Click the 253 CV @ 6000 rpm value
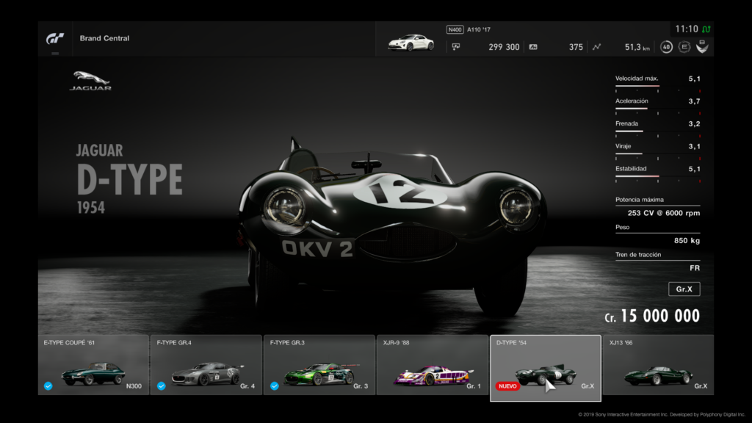 click(x=664, y=213)
